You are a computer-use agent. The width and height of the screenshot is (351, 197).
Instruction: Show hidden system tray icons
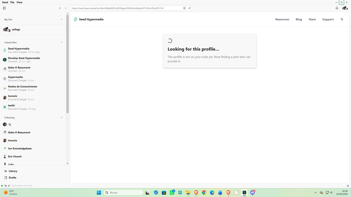(315, 193)
